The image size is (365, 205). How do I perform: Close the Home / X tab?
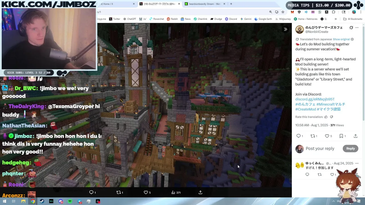tap(134, 4)
